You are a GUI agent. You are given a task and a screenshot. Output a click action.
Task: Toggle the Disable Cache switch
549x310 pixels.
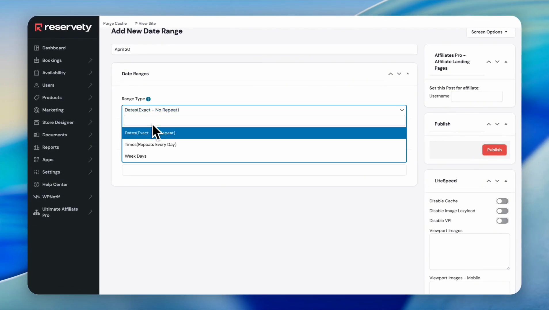(502, 201)
